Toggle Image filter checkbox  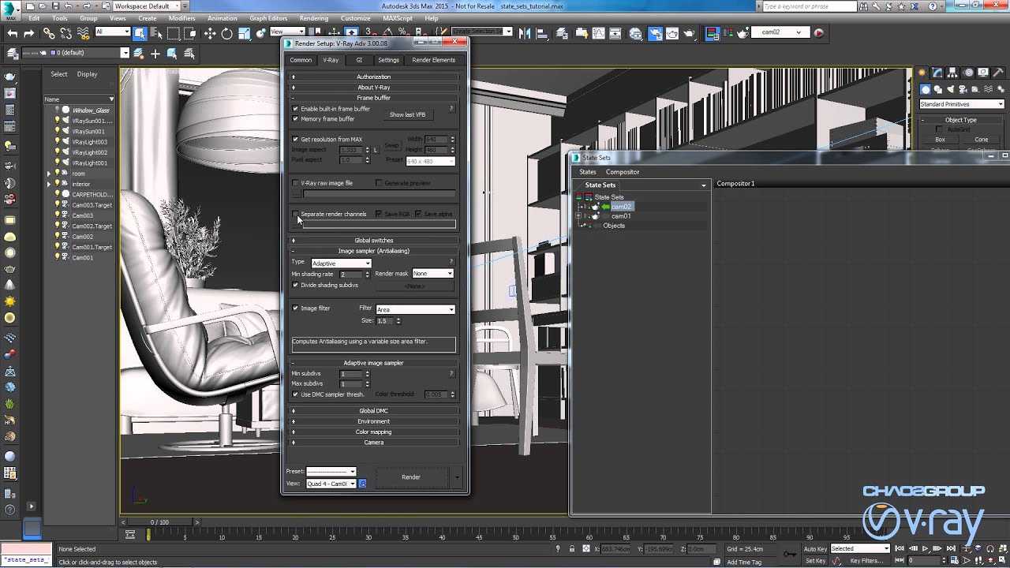(296, 308)
